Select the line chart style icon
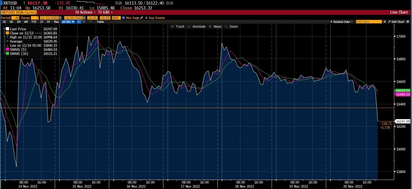 coord(79,22)
